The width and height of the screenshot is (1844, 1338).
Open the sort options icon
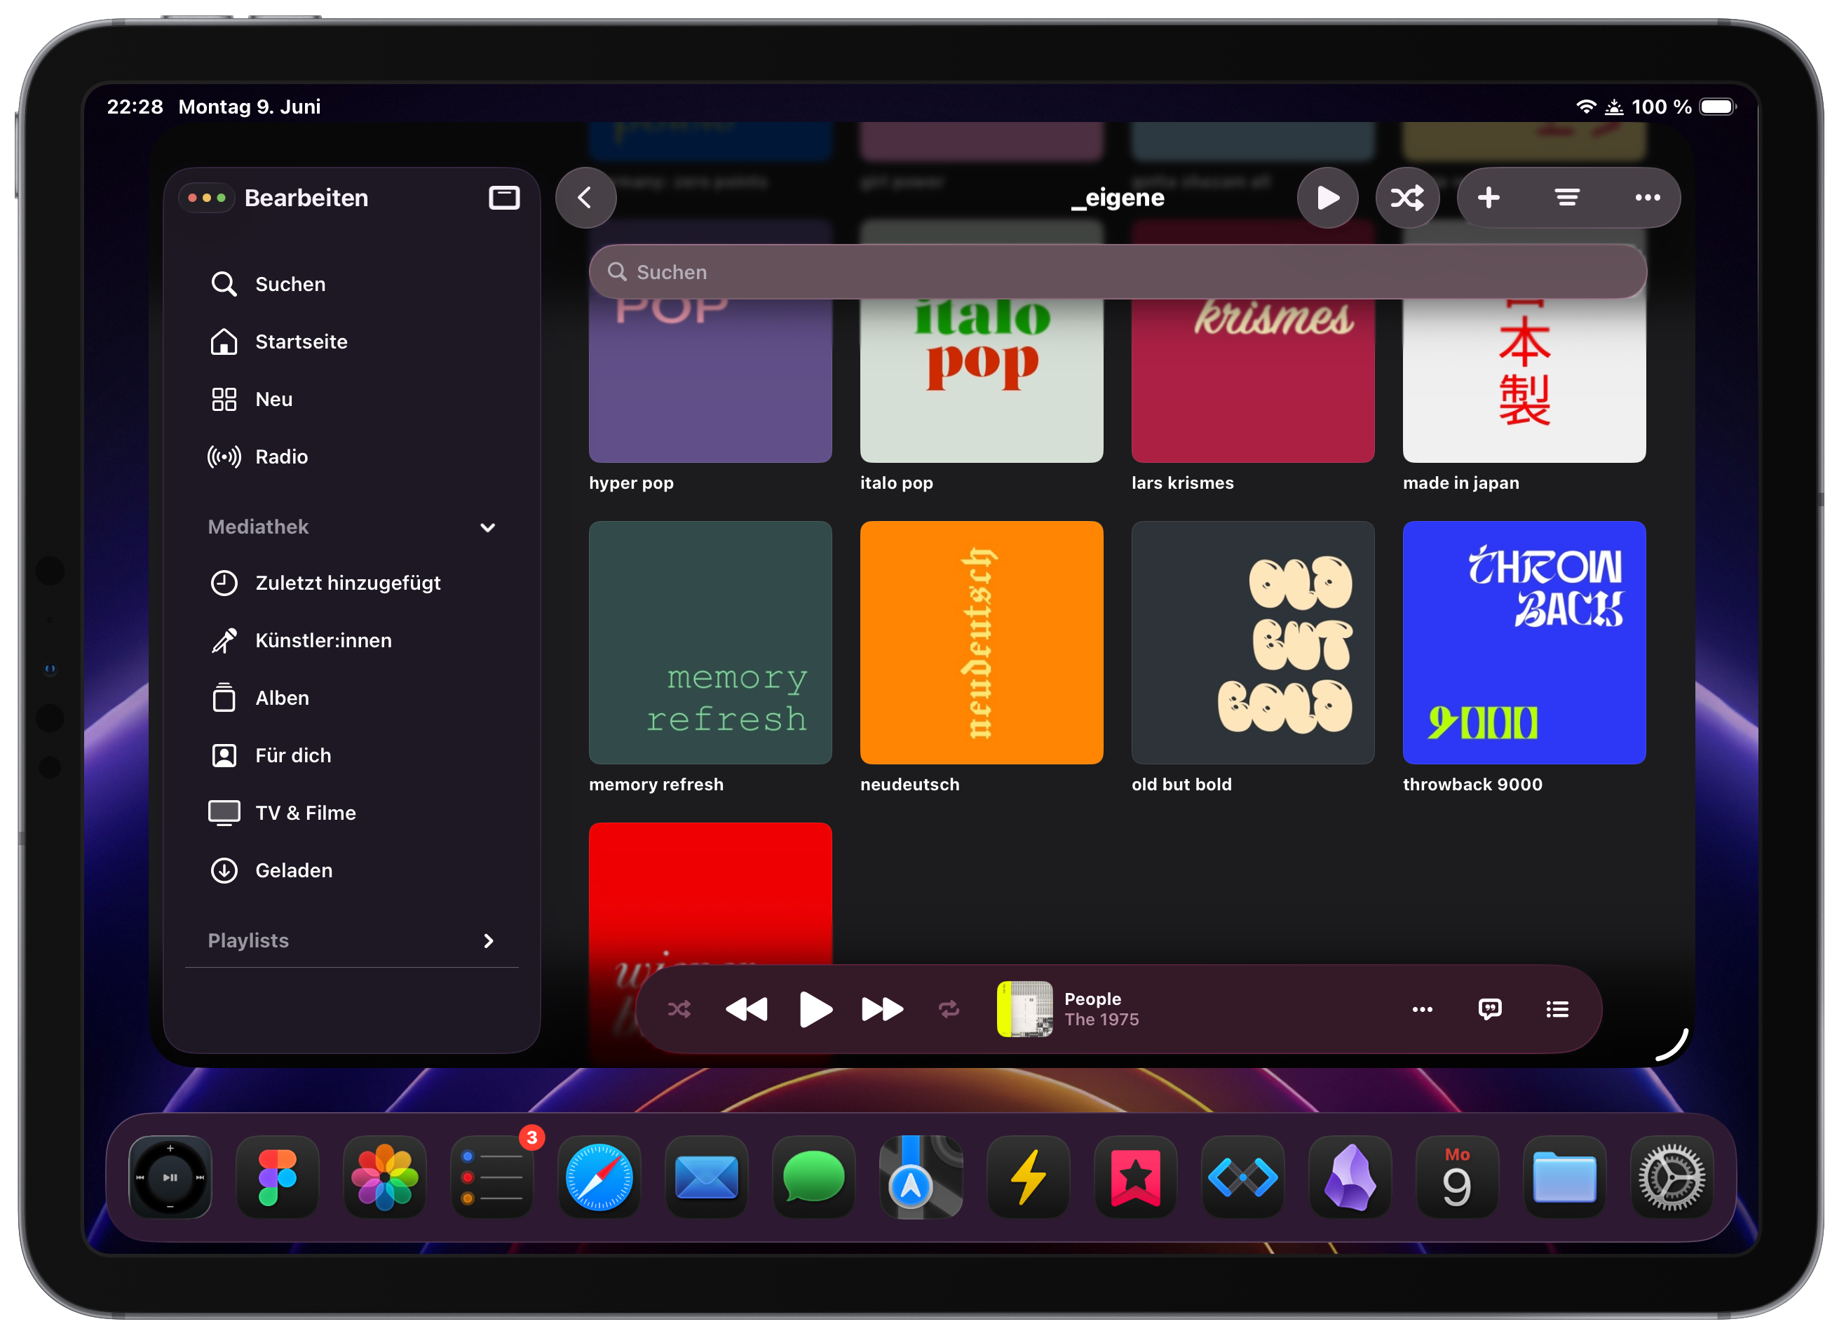tap(1568, 198)
